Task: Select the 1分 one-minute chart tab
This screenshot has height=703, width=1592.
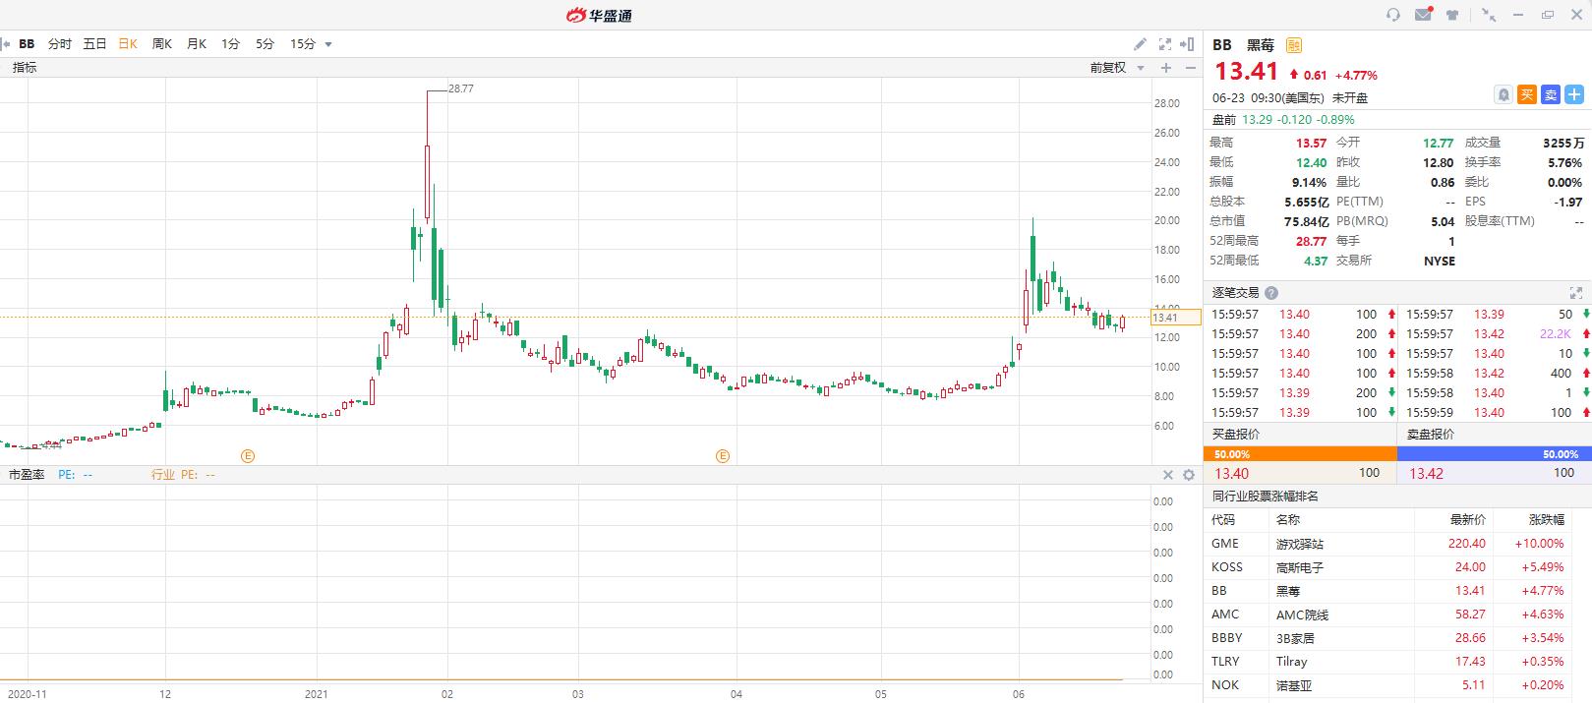Action: pyautogui.click(x=230, y=44)
